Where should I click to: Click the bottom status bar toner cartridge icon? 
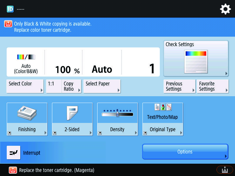(13, 170)
